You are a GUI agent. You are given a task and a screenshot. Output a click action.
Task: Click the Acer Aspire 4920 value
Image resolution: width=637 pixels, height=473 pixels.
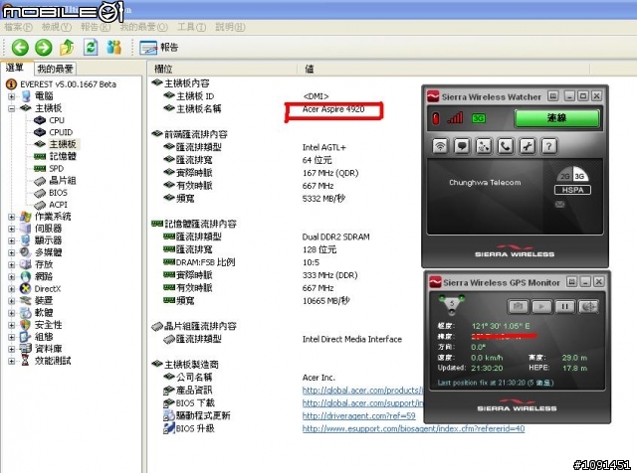[333, 109]
